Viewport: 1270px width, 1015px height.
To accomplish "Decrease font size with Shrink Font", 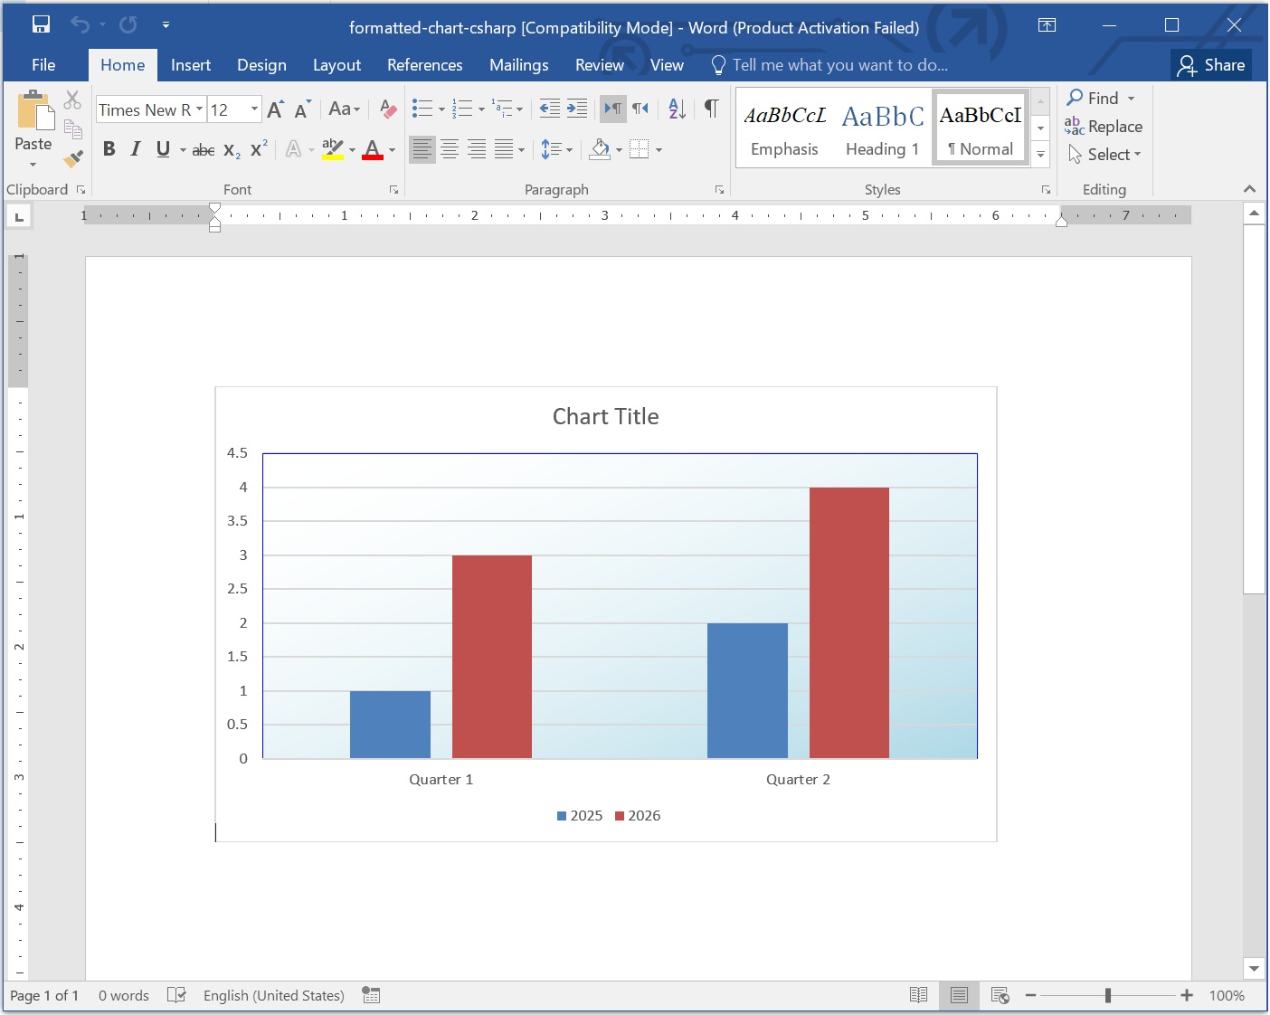I will point(303,109).
